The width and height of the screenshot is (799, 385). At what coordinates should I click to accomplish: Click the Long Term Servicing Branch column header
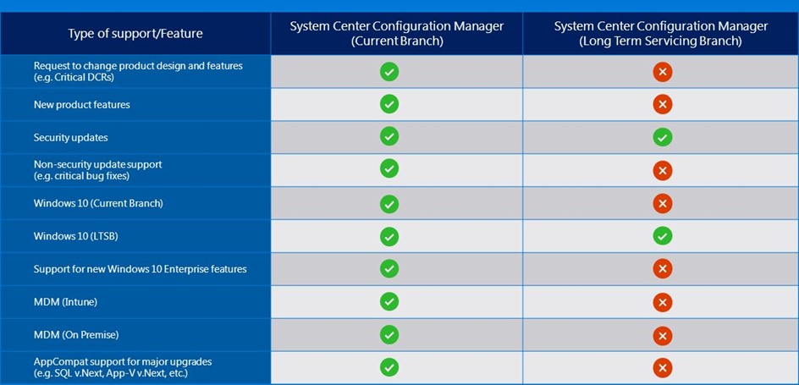[661, 34]
